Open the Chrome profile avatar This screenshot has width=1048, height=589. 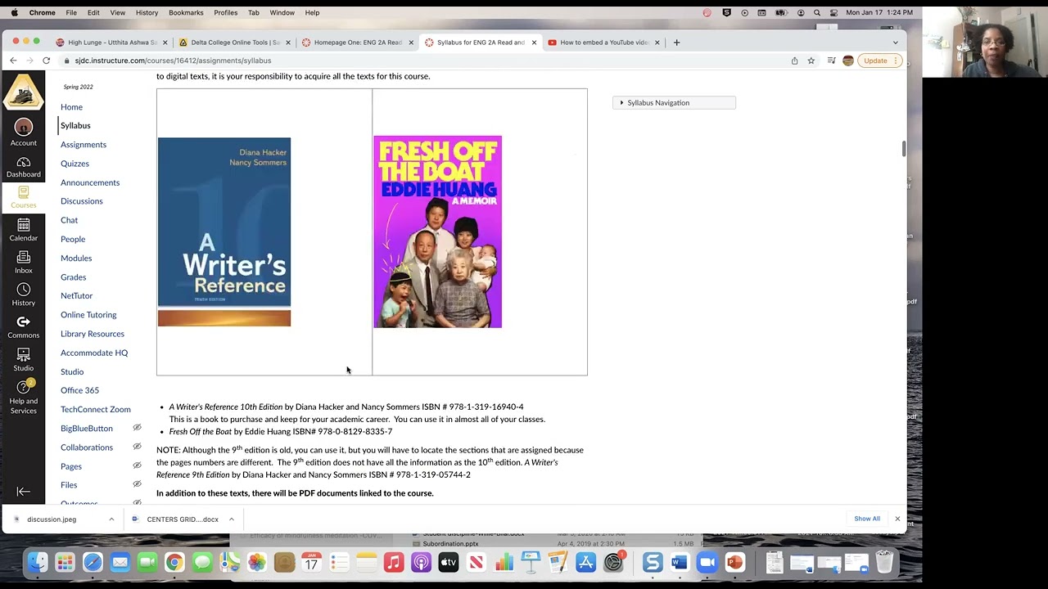point(847,61)
